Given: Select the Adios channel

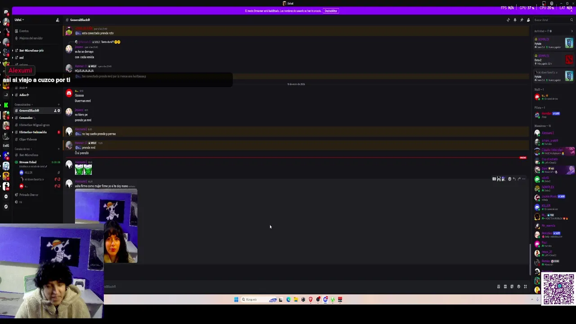Looking at the screenshot, I should pos(24,95).
